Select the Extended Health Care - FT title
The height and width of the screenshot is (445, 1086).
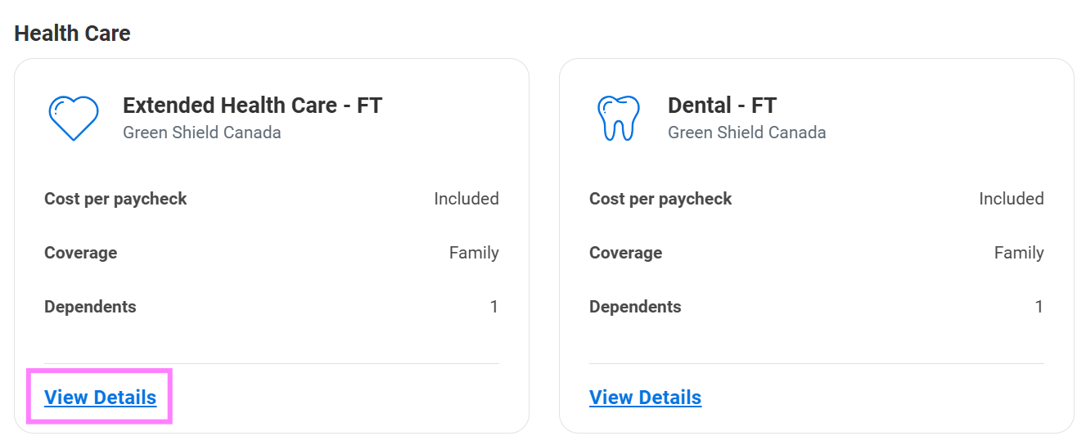252,106
